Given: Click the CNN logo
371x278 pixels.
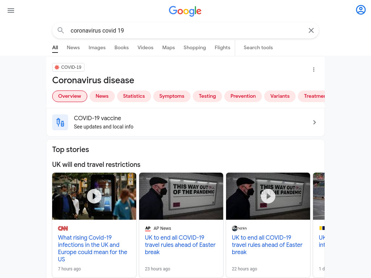Looking at the screenshot, I should tap(63, 228).
